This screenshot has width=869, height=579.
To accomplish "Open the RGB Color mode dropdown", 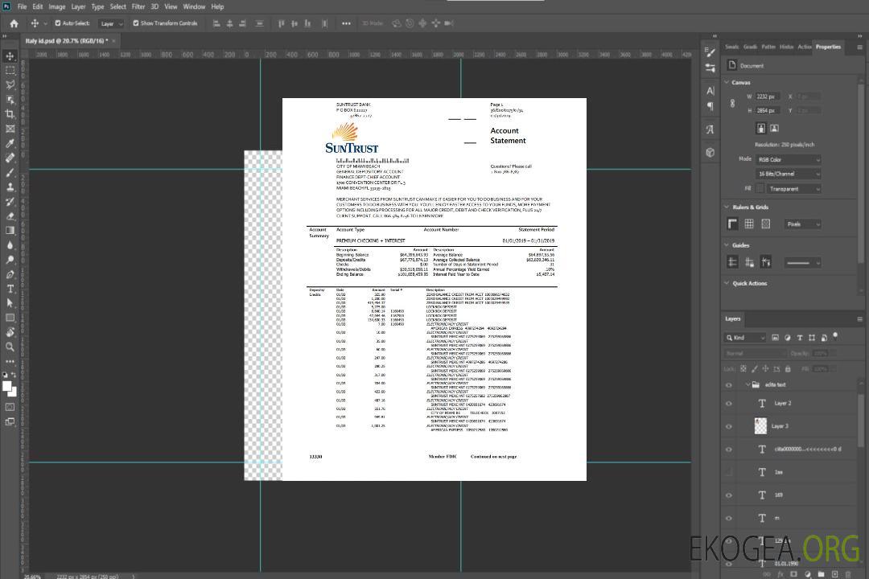I will pyautogui.click(x=788, y=159).
